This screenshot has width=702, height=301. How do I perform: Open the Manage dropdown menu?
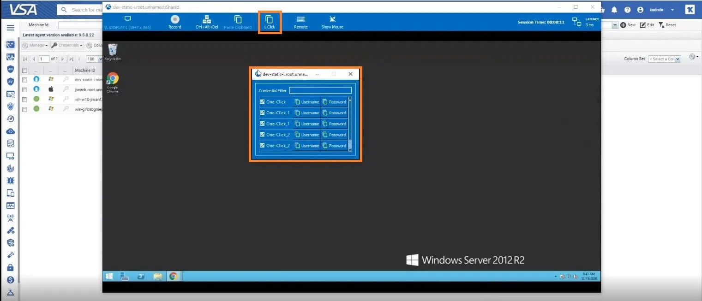click(x=36, y=45)
